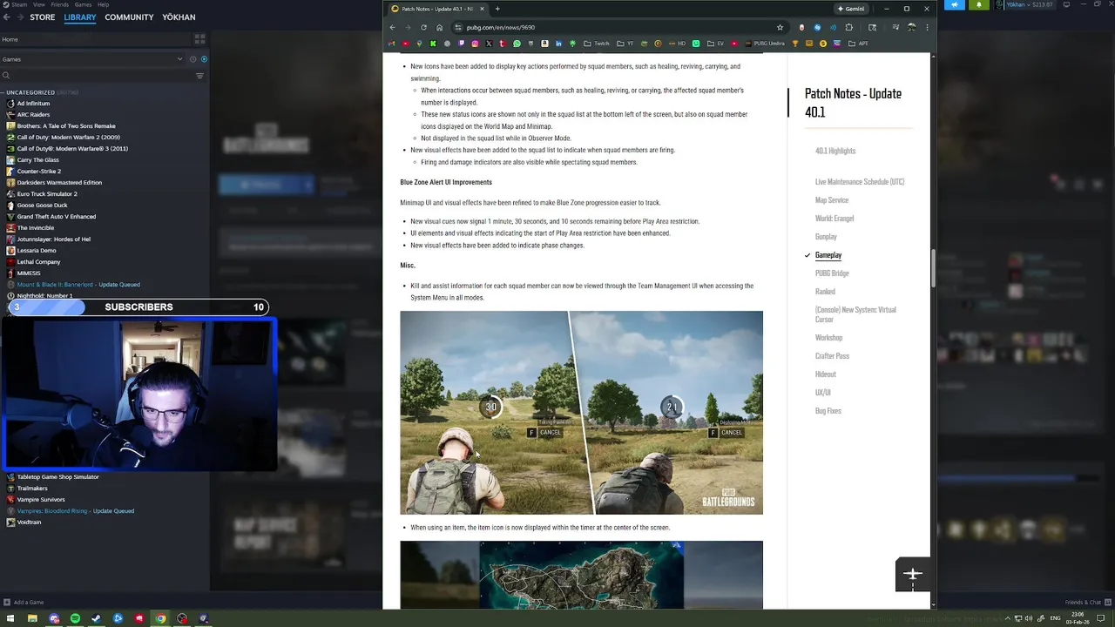The width and height of the screenshot is (1115, 627).
Task: Jump to the Bug Fixes section
Action: point(828,411)
